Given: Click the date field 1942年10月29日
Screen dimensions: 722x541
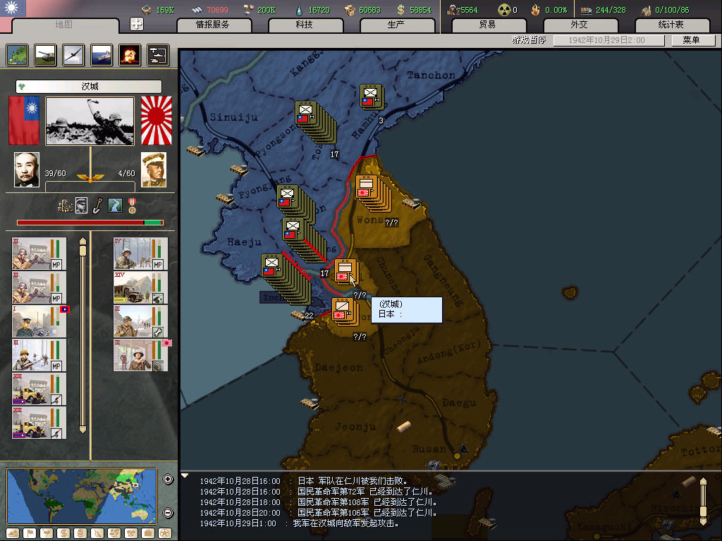Looking at the screenshot, I should [608, 40].
